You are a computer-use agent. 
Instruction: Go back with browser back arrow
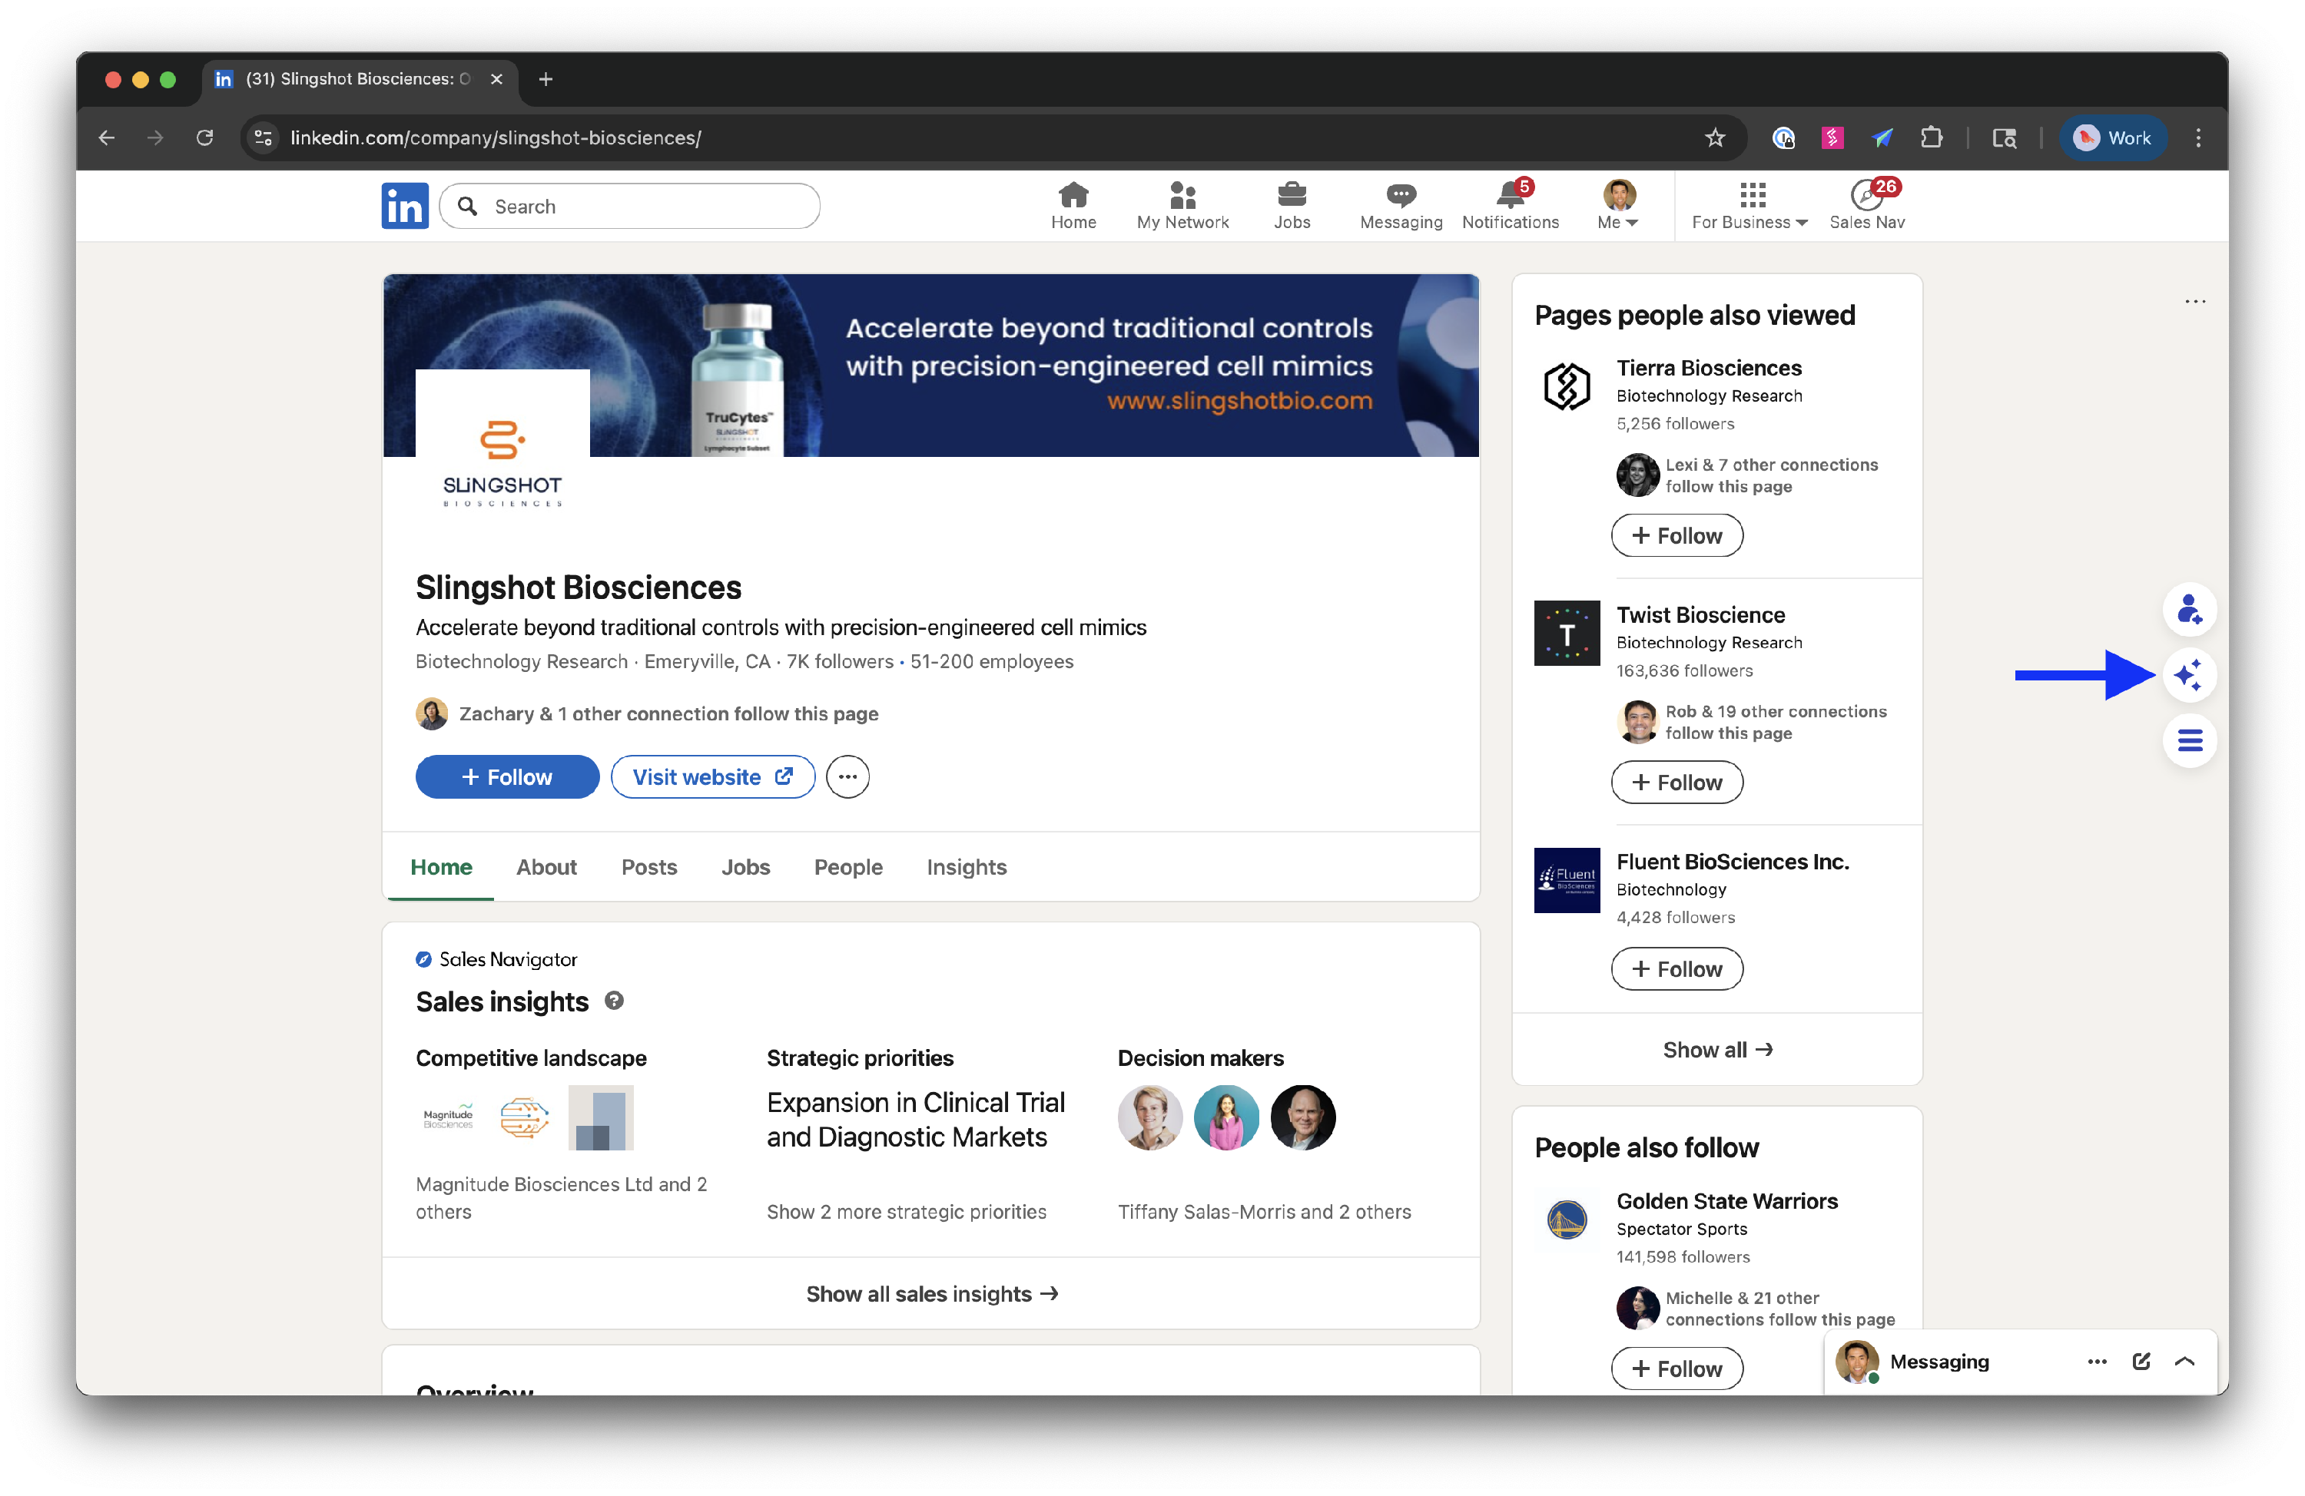[107, 137]
